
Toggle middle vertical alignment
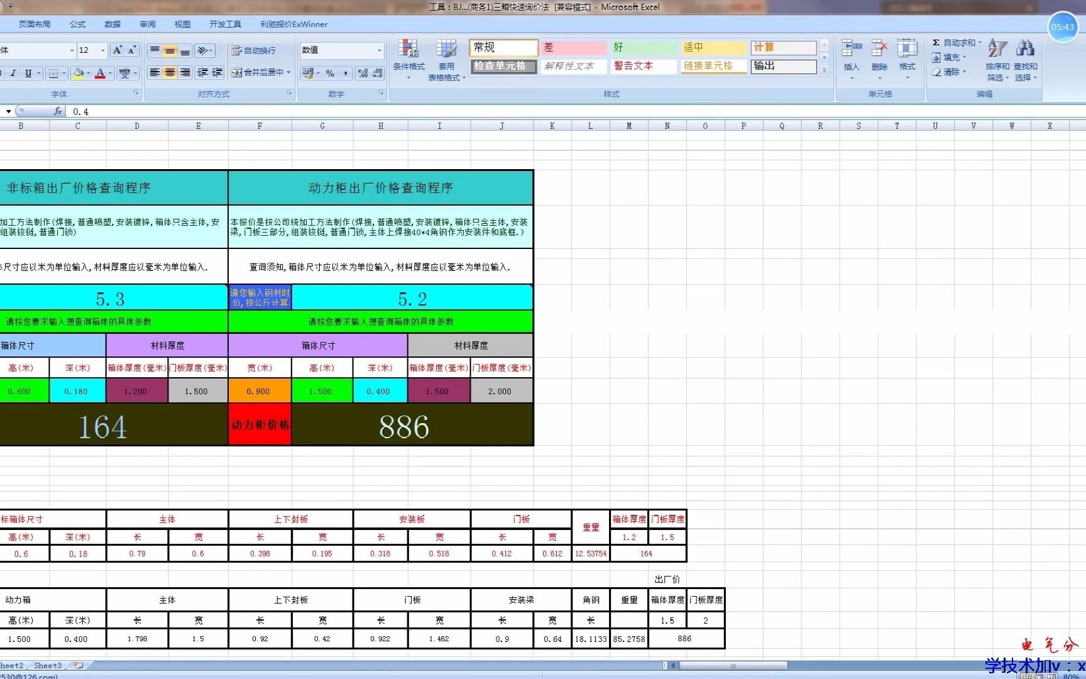pyautogui.click(x=170, y=50)
